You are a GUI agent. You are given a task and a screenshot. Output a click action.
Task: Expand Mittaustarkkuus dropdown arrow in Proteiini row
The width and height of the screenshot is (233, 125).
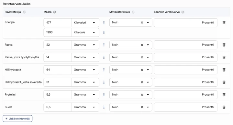tap(148, 94)
